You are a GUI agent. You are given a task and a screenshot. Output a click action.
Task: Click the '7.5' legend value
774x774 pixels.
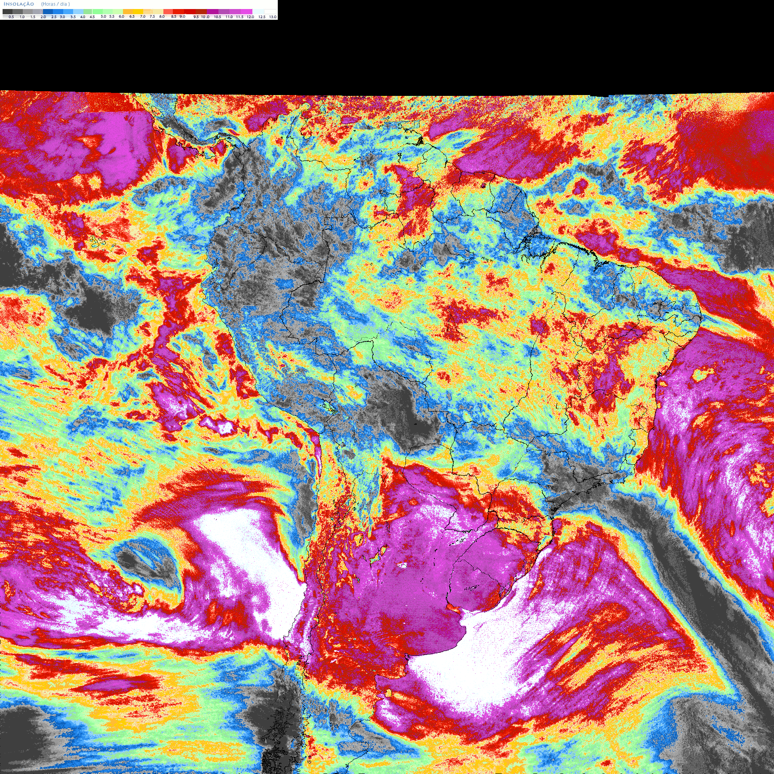(152, 16)
